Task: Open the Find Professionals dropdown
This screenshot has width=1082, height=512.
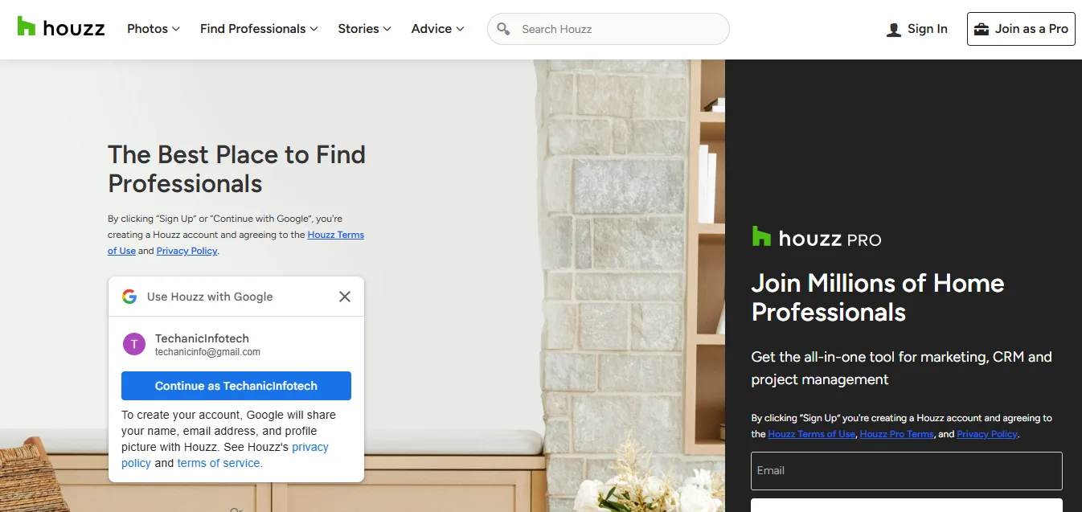Action: (259, 29)
